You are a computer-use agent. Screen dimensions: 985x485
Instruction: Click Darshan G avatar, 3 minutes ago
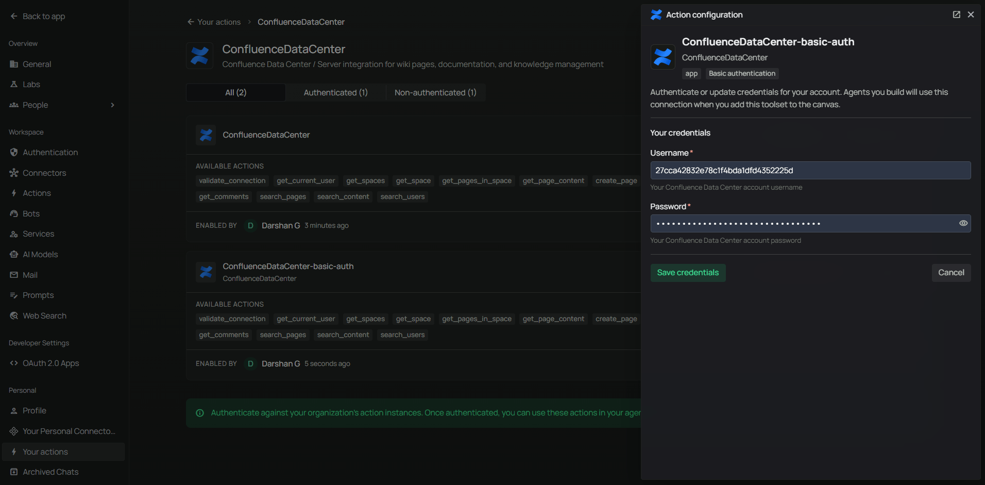click(251, 226)
